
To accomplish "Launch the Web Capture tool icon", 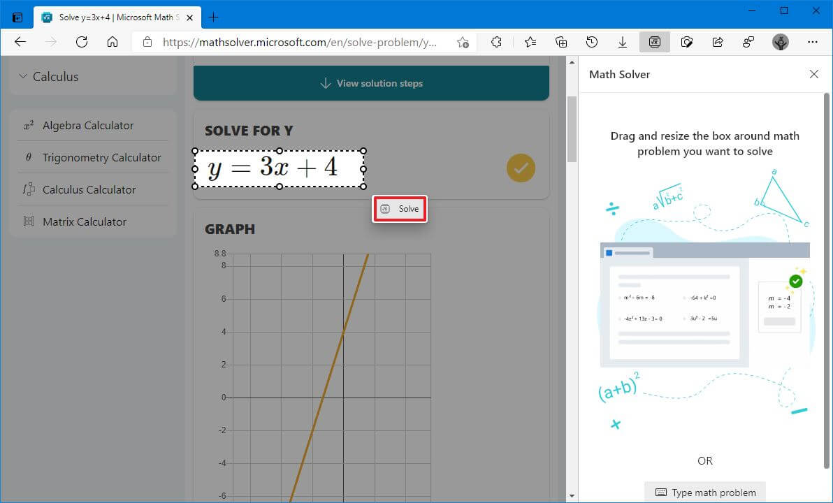I will click(x=686, y=42).
